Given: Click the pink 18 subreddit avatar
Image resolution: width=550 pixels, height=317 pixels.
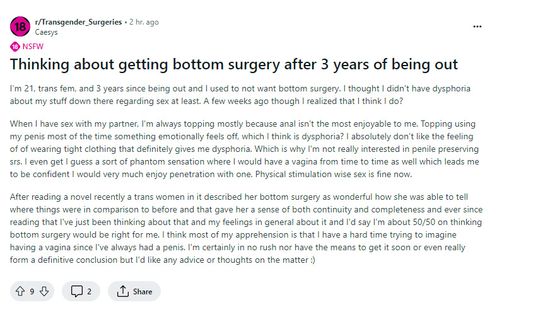Looking at the screenshot, I should coord(20,26).
